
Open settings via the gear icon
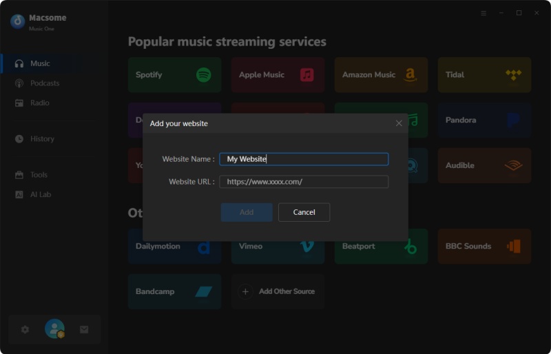click(25, 329)
